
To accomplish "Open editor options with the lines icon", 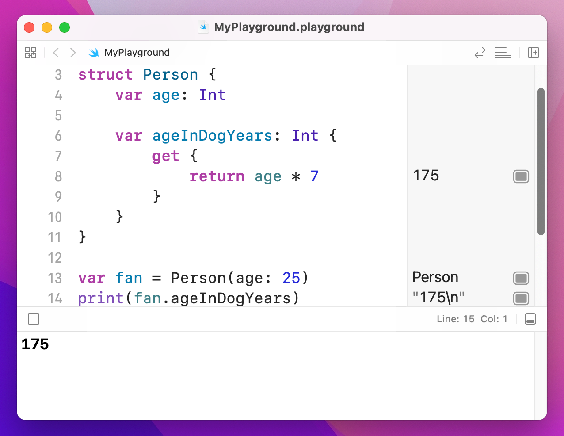I will pos(503,53).
